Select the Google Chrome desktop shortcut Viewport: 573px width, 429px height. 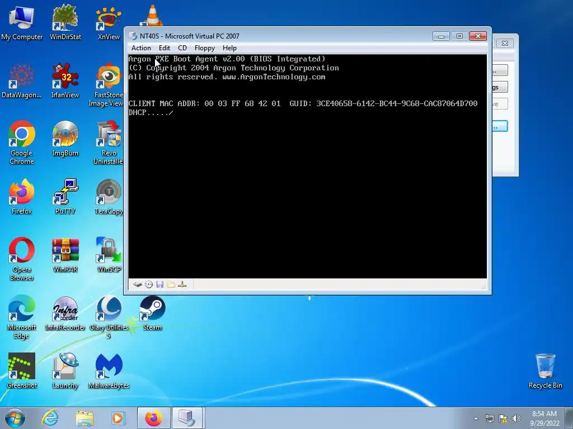(x=22, y=142)
